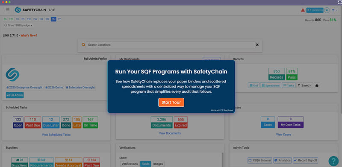
Task: Select the 2D time range
Action: [23, 19]
